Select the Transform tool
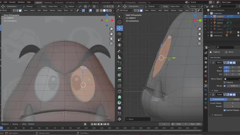Screen dimensions: 240x135 pyautogui.click(x=120, y=45)
